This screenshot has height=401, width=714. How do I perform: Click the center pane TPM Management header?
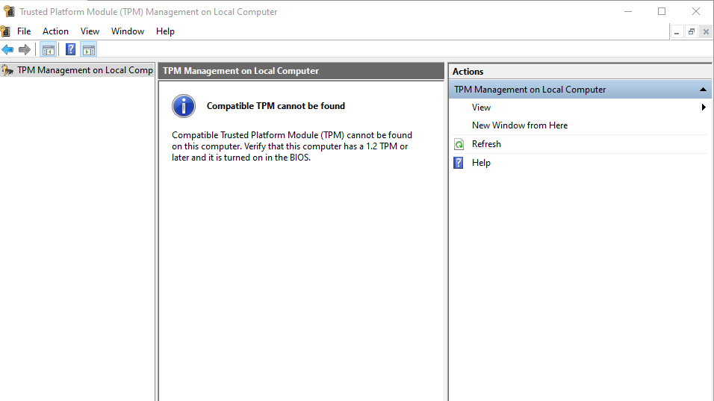300,71
